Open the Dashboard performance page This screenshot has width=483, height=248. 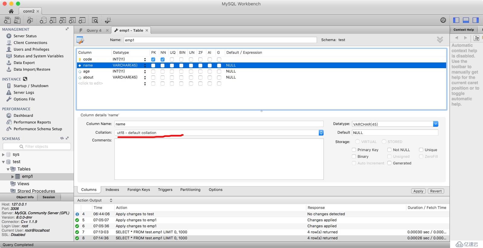(23, 116)
